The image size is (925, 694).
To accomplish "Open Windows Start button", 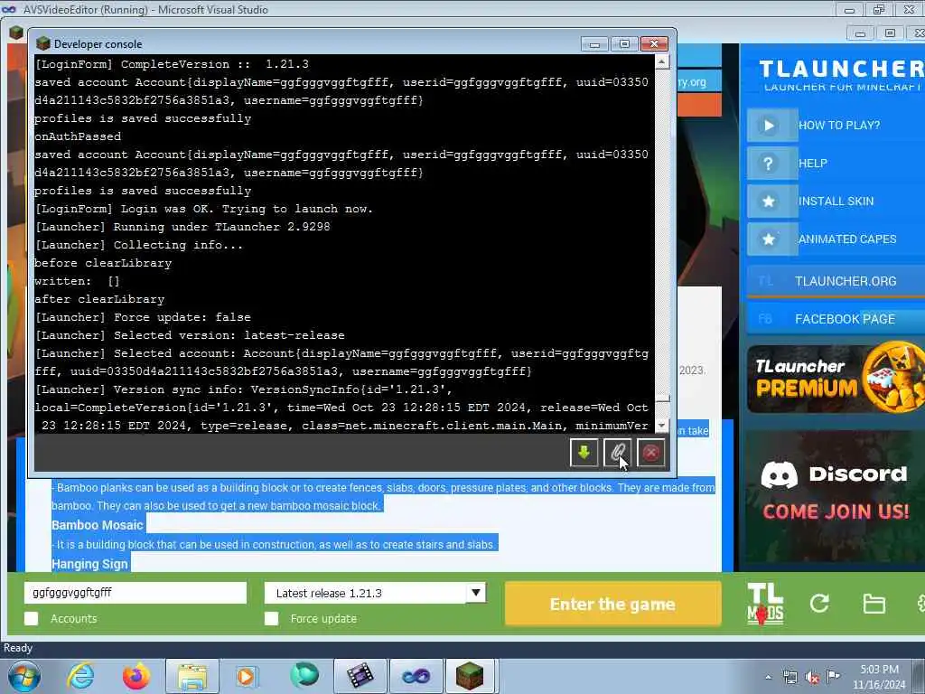I will tap(23, 676).
